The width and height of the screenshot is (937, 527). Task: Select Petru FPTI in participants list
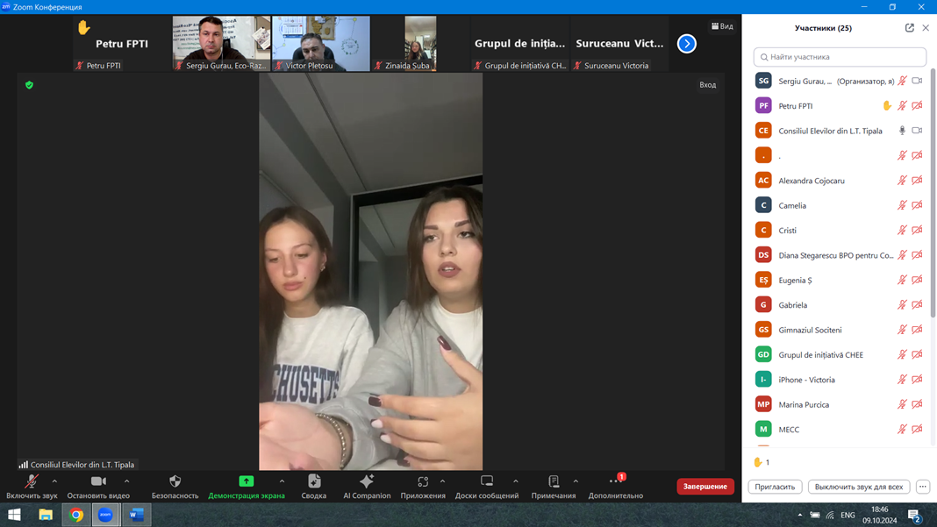coord(796,106)
